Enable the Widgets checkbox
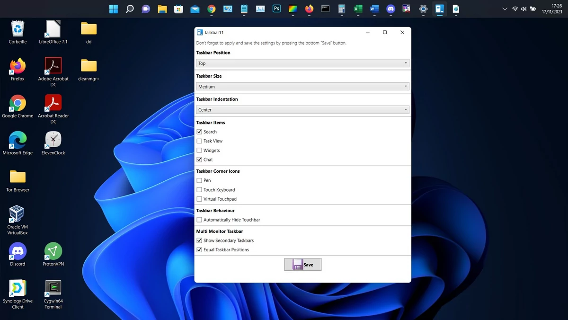This screenshot has width=568, height=320. click(x=199, y=151)
